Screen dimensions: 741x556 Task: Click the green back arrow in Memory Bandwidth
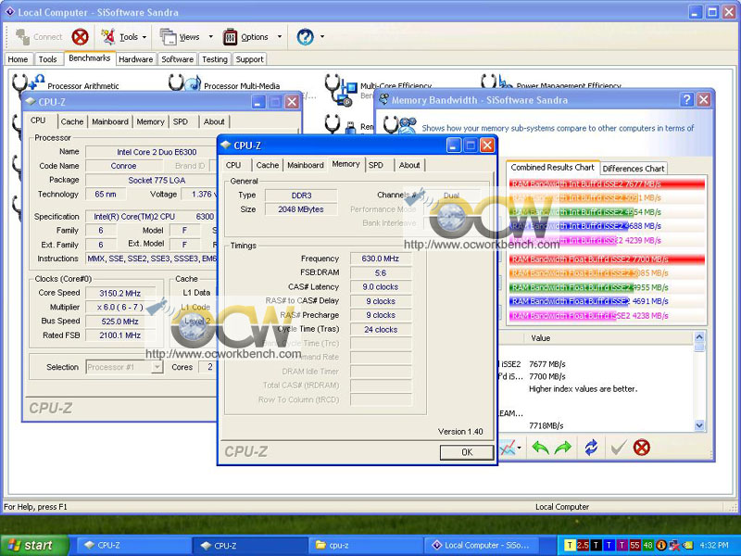pos(540,448)
